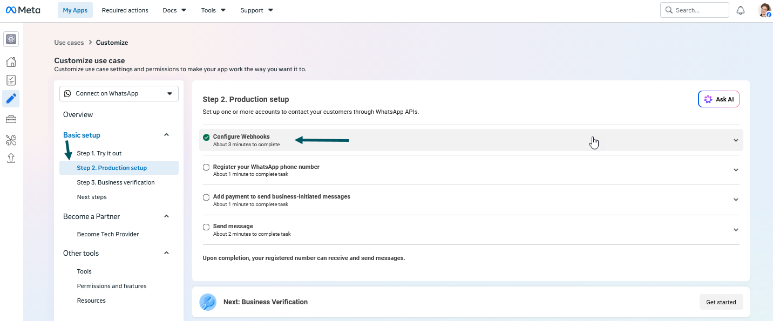The image size is (773, 321).
Task: Click the upload publish icon in sidebar
Action: pos(11,158)
